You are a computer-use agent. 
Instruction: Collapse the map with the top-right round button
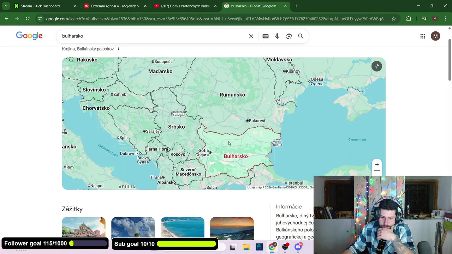pos(377,66)
